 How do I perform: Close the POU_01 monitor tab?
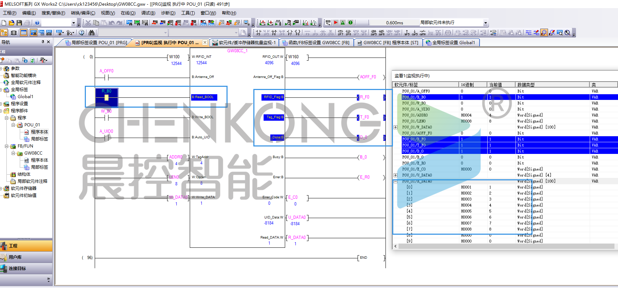[205, 42]
